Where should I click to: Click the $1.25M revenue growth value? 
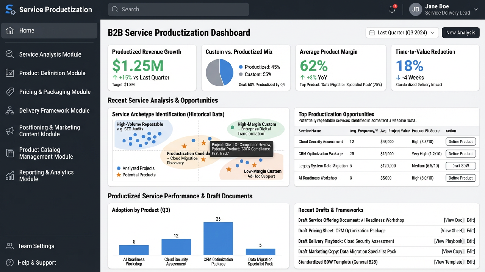[x=138, y=66]
